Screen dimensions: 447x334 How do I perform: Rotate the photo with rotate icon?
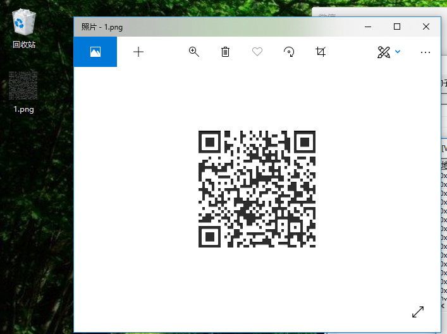[289, 52]
